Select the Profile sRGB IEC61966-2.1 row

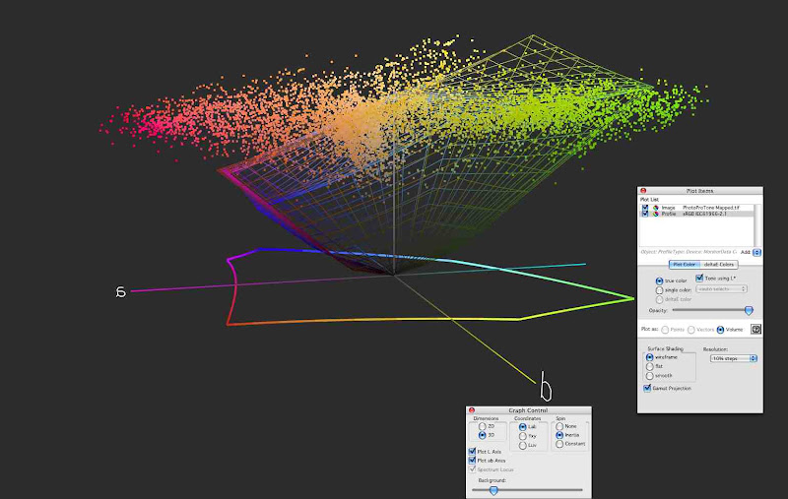pyautogui.click(x=697, y=214)
